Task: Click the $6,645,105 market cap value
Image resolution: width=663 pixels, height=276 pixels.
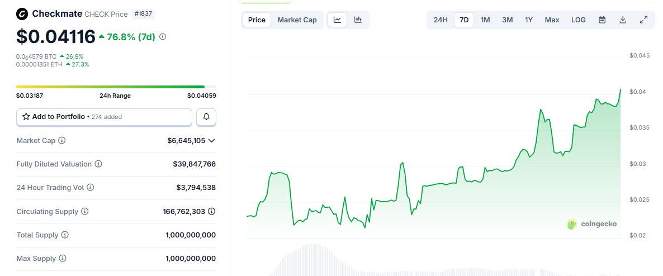Action: pos(187,140)
